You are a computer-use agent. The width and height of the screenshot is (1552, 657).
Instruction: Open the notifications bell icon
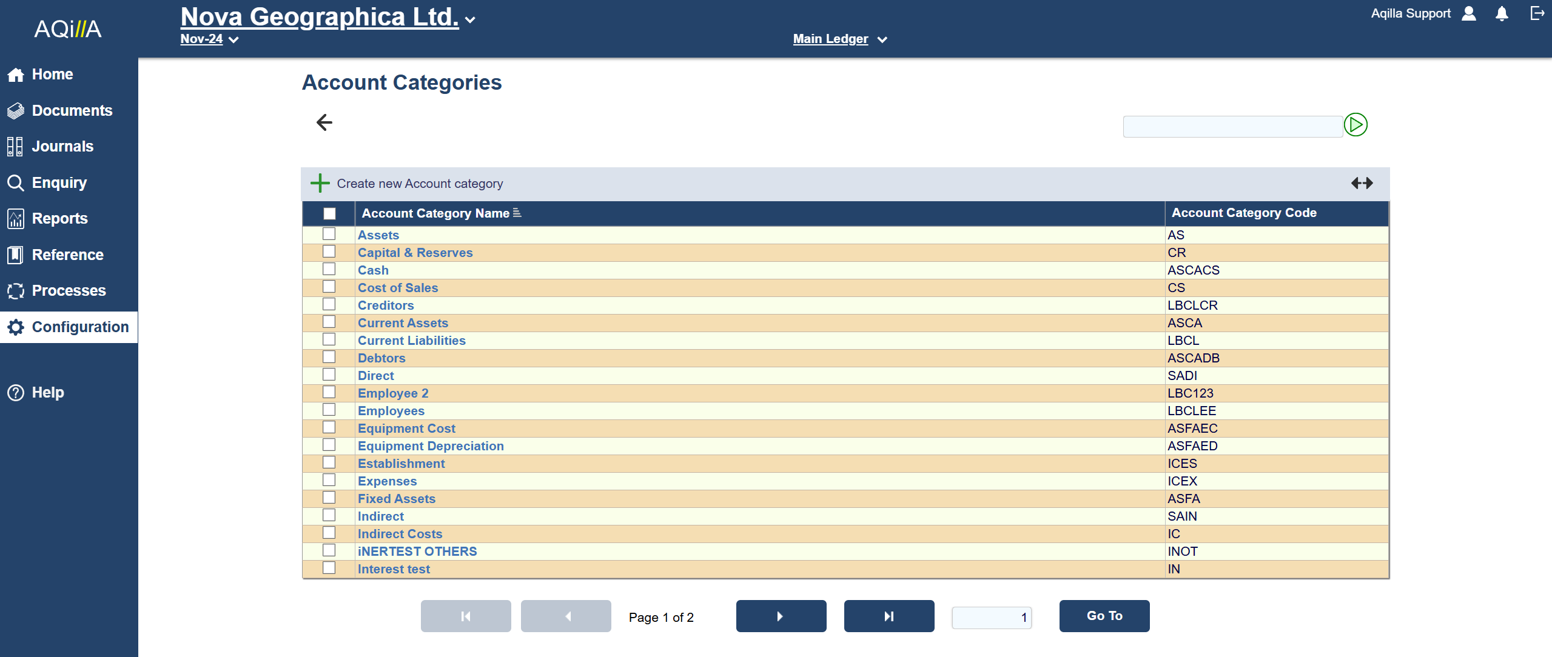point(1502,14)
